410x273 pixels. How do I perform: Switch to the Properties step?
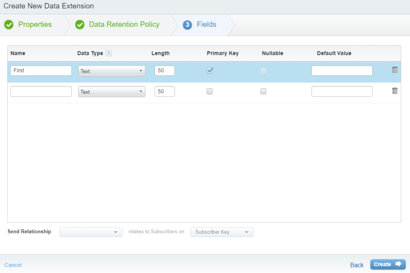coord(35,24)
